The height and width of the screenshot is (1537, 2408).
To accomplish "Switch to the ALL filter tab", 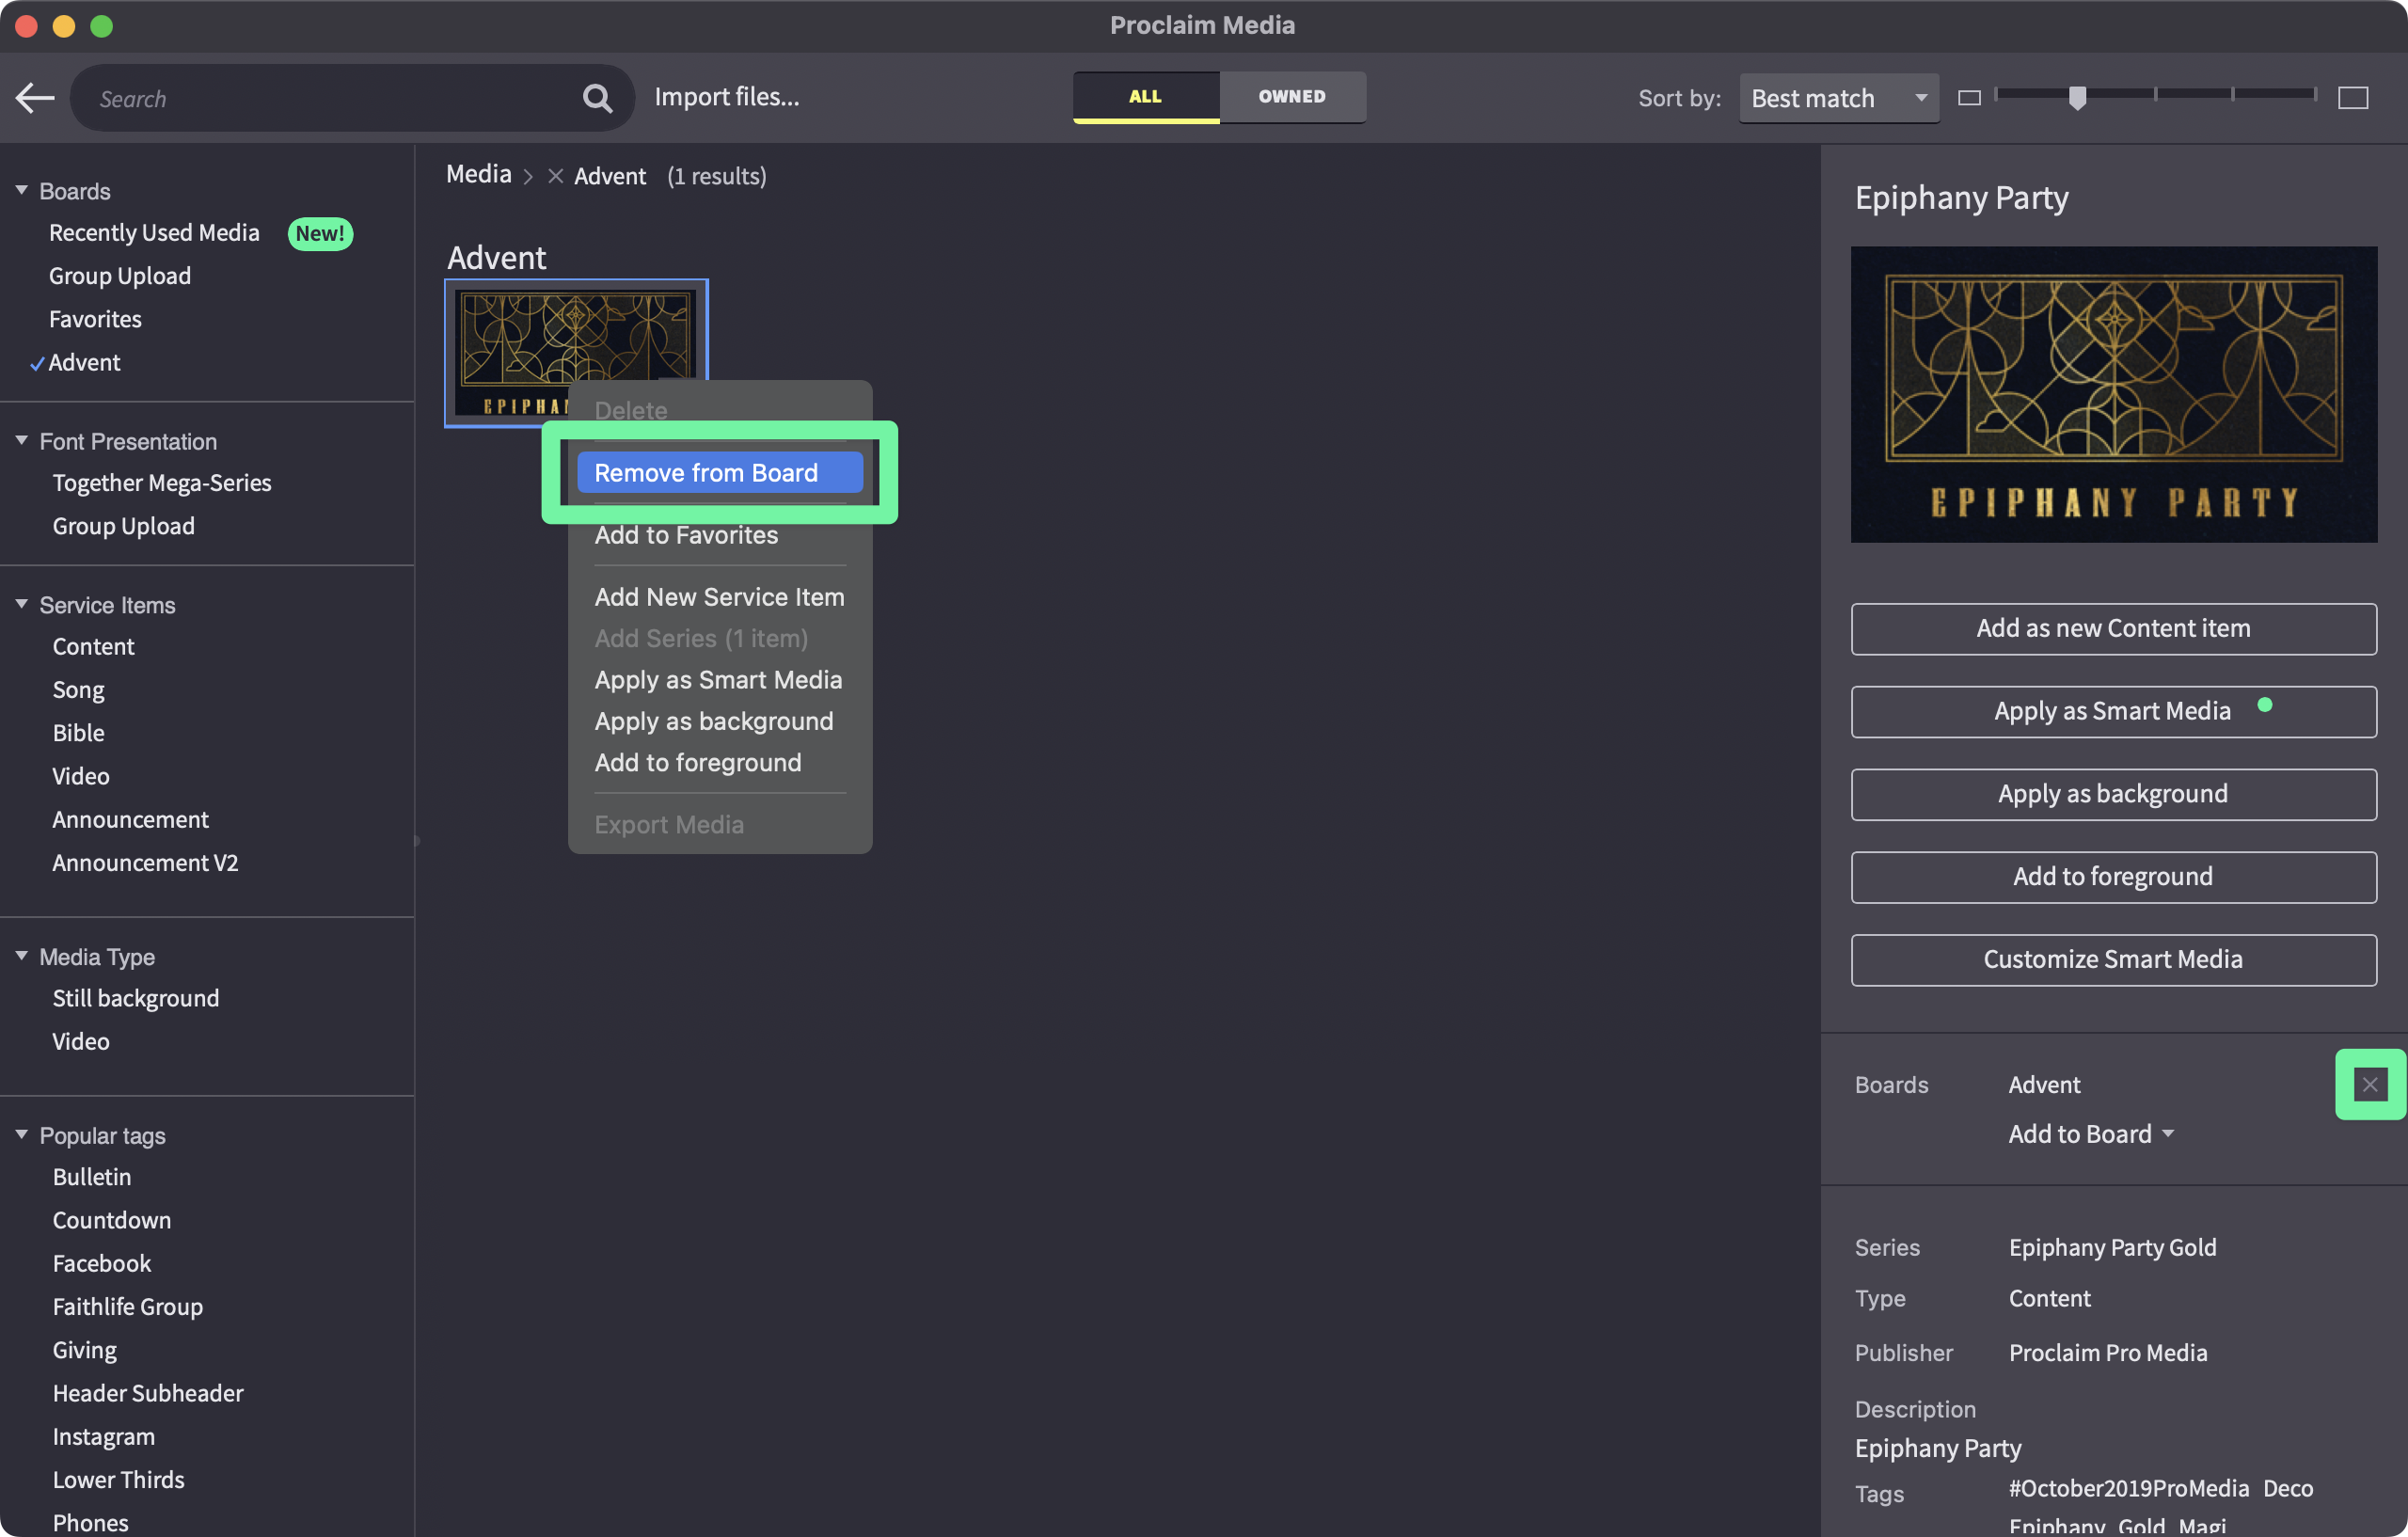I will pyautogui.click(x=1145, y=97).
